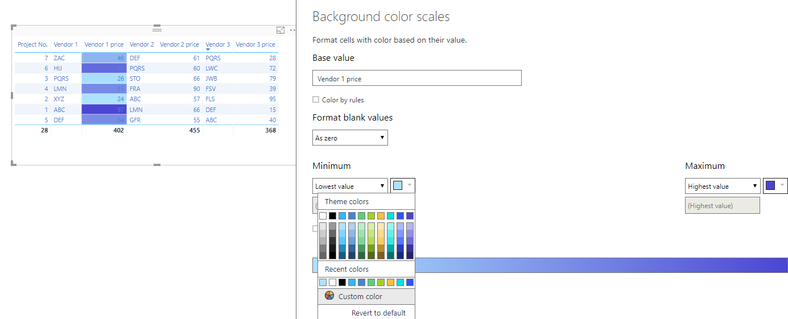
Task: Click the Focus mode icon on the table visual
Action: (x=280, y=30)
